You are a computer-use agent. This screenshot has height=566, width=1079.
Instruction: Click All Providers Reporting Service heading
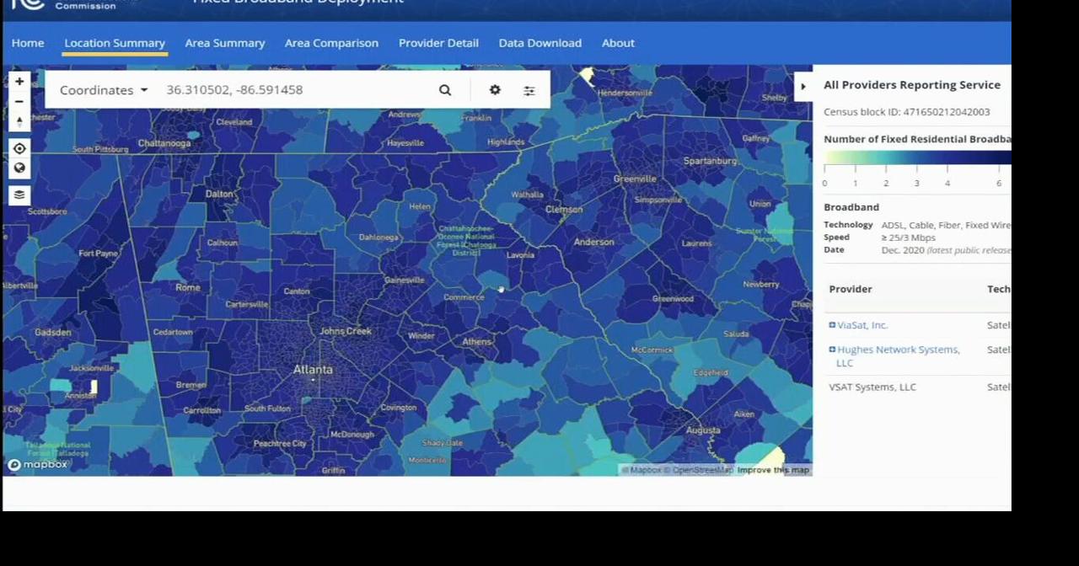click(x=912, y=85)
